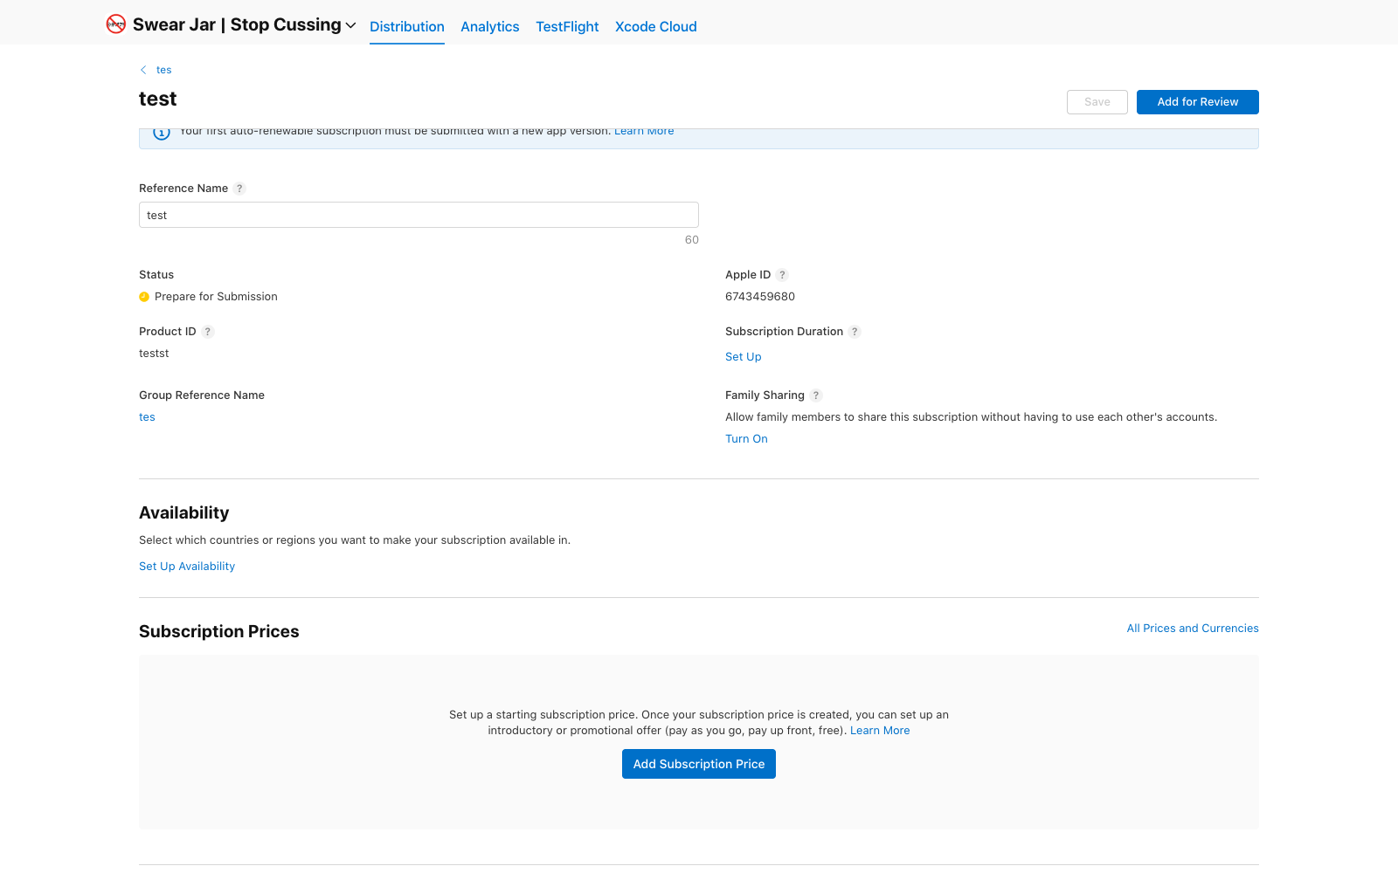Turn On Family Sharing
1398x873 pixels.
[746, 439]
